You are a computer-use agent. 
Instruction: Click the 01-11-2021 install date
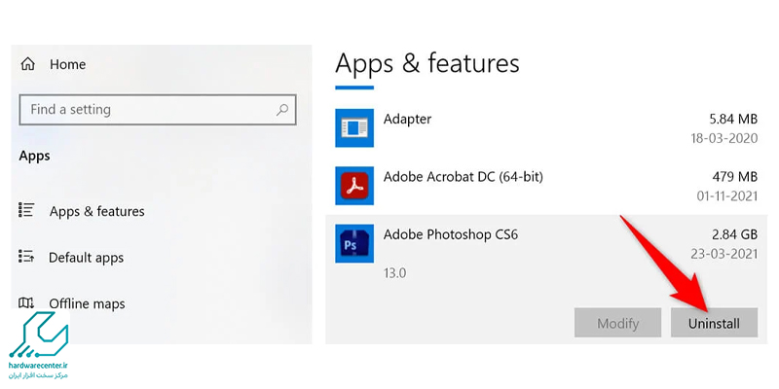(727, 195)
